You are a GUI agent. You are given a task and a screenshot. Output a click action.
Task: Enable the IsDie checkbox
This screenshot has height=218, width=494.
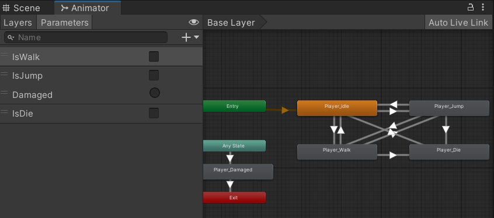[154, 113]
